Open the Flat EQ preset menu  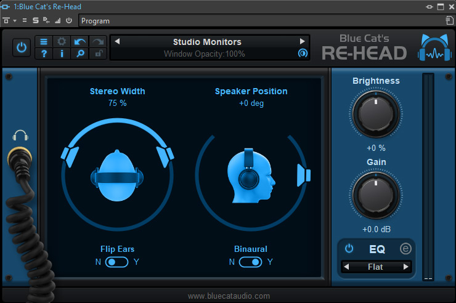pyautogui.click(x=375, y=267)
